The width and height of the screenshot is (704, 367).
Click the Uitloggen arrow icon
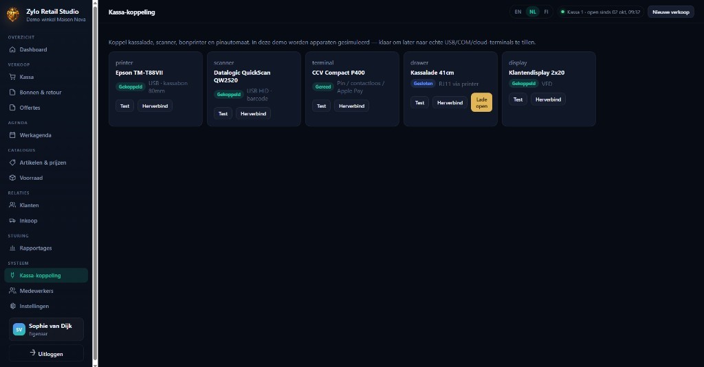pyautogui.click(x=32, y=353)
